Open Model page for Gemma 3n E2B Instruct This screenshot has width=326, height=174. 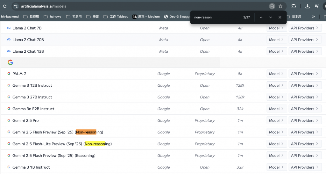[x=277, y=109]
